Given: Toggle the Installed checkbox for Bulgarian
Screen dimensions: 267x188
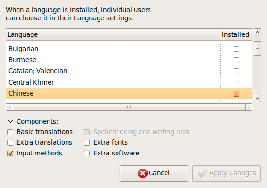Looking at the screenshot, I should coord(236,49).
